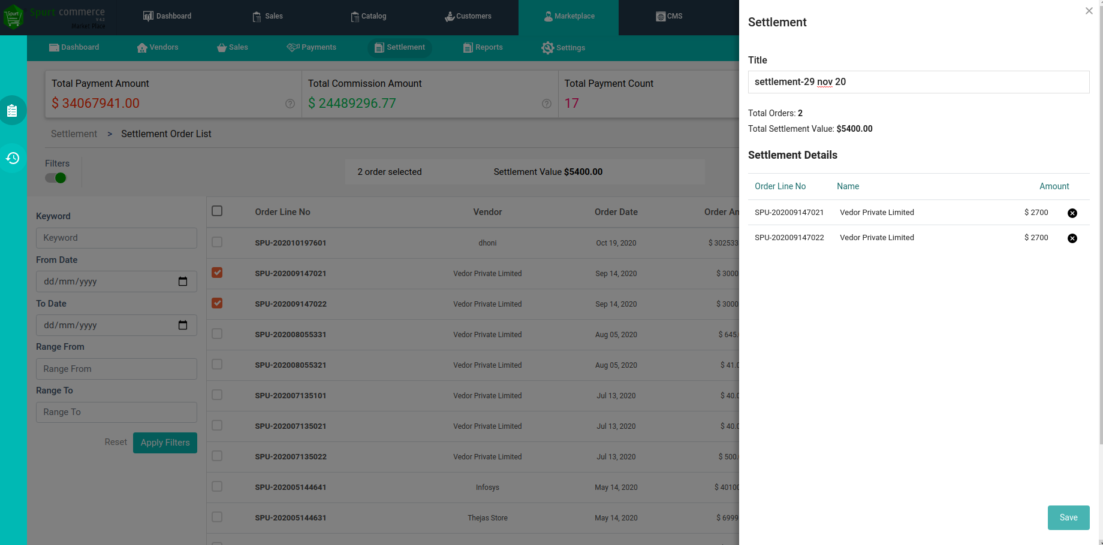Viewport: 1103px width, 545px height.
Task: Select order SPU-202005144641 checkbox
Action: 217,486
